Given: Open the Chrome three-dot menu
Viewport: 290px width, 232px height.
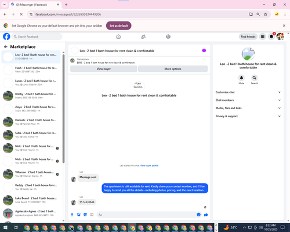Looking at the screenshot, I should (x=285, y=14).
